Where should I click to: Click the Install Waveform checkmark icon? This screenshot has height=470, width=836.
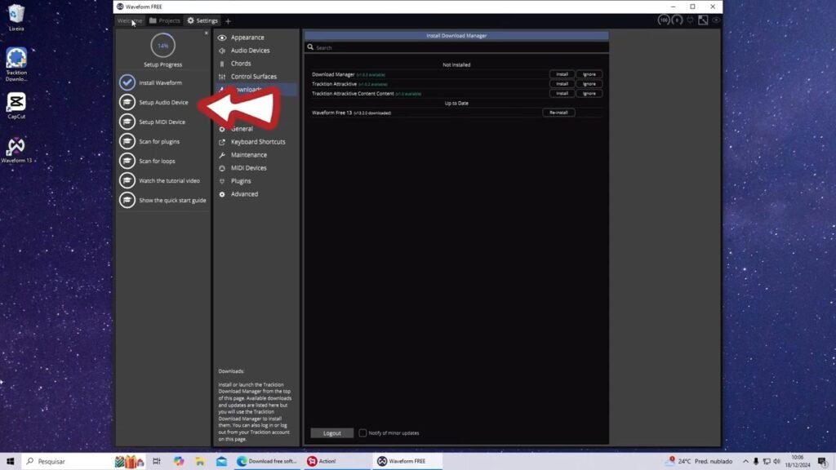tap(127, 82)
